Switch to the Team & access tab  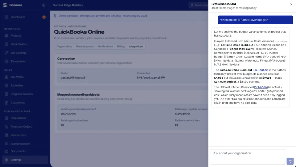[x=85, y=46]
